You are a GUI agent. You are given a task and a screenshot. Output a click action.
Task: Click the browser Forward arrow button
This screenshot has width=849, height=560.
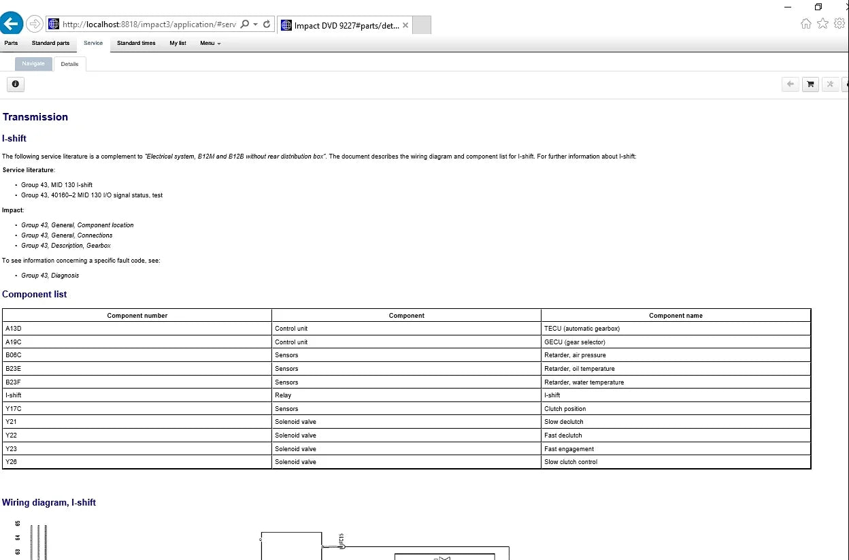35,24
